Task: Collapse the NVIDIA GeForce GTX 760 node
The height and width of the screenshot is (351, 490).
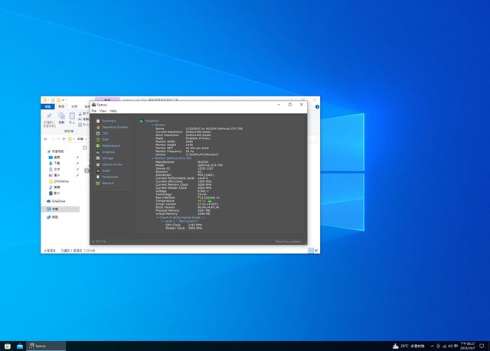Action: [152, 158]
